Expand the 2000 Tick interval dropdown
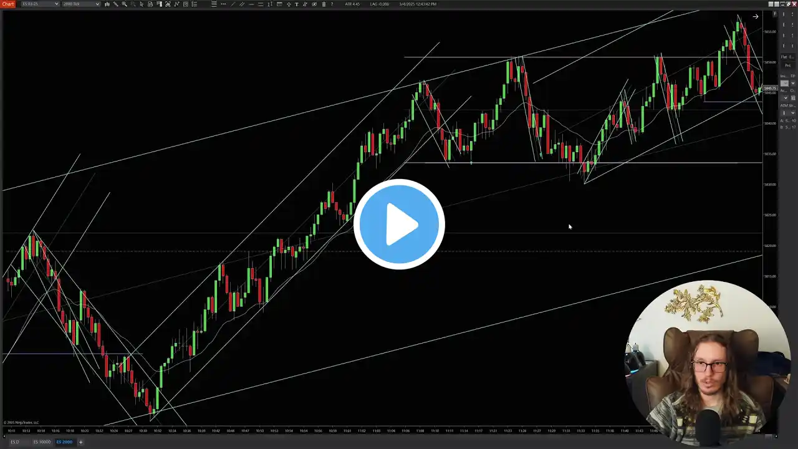Screen dimensions: 798x449 point(81,4)
